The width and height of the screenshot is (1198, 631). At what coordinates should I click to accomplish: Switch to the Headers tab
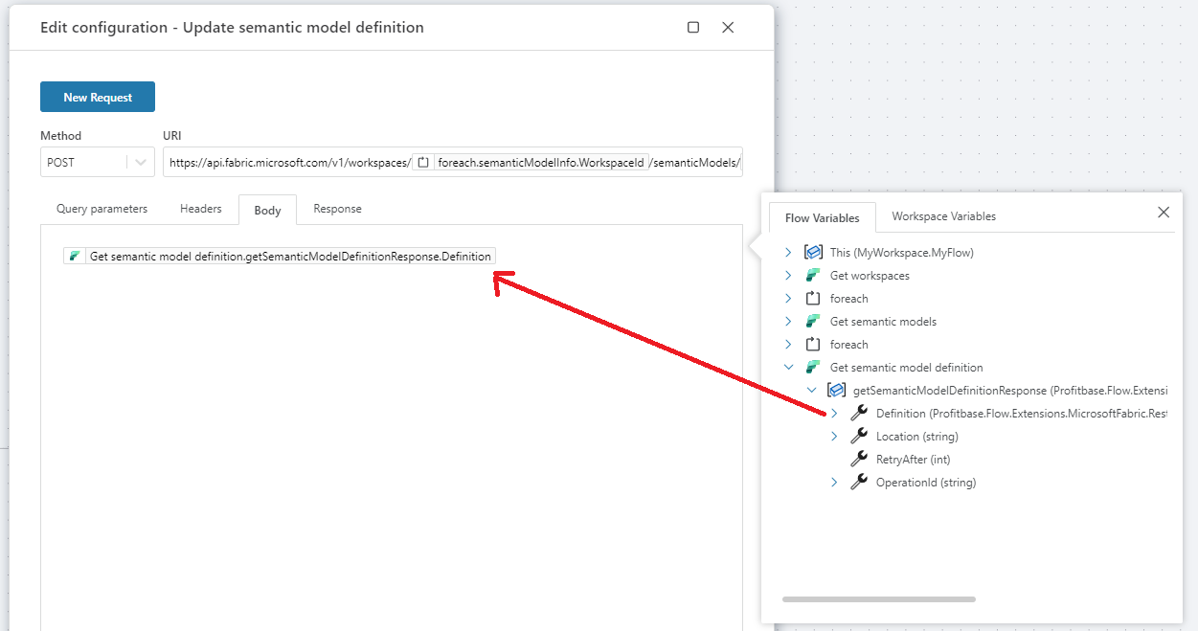(201, 209)
